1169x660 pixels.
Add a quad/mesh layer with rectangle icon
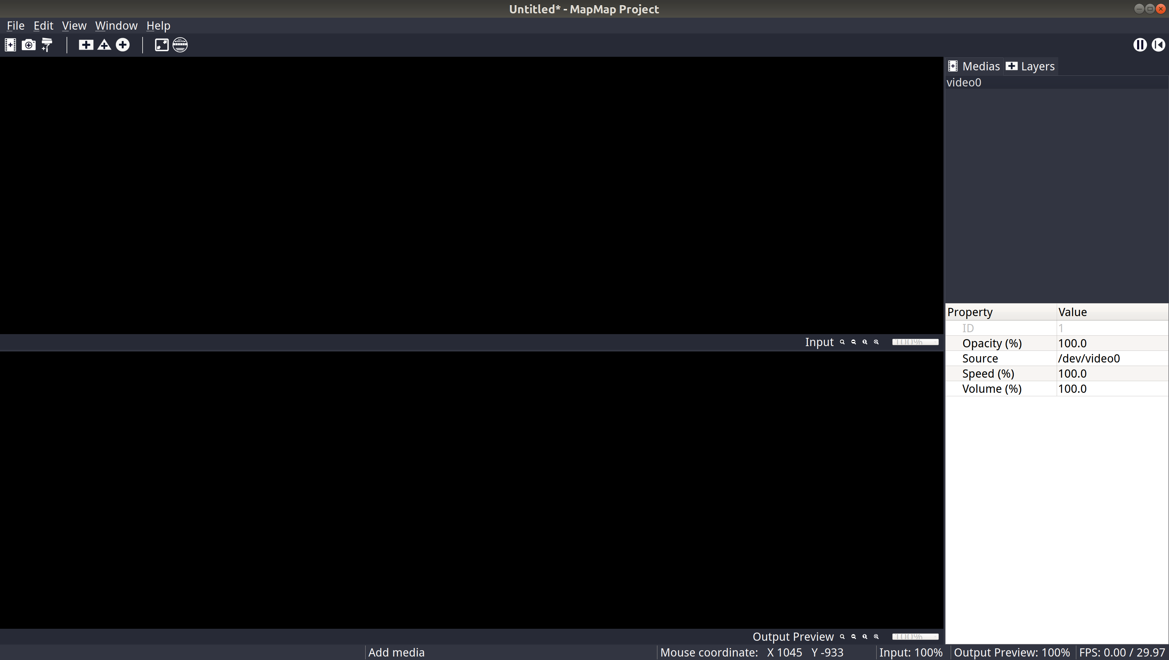[x=86, y=45]
